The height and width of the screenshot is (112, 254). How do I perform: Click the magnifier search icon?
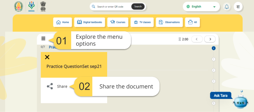click(93, 7)
